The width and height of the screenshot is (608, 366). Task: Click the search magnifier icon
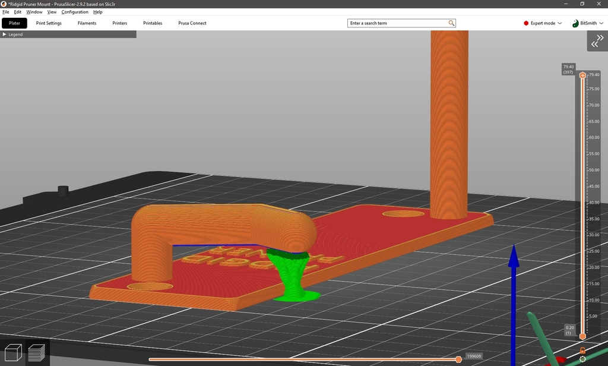451,23
